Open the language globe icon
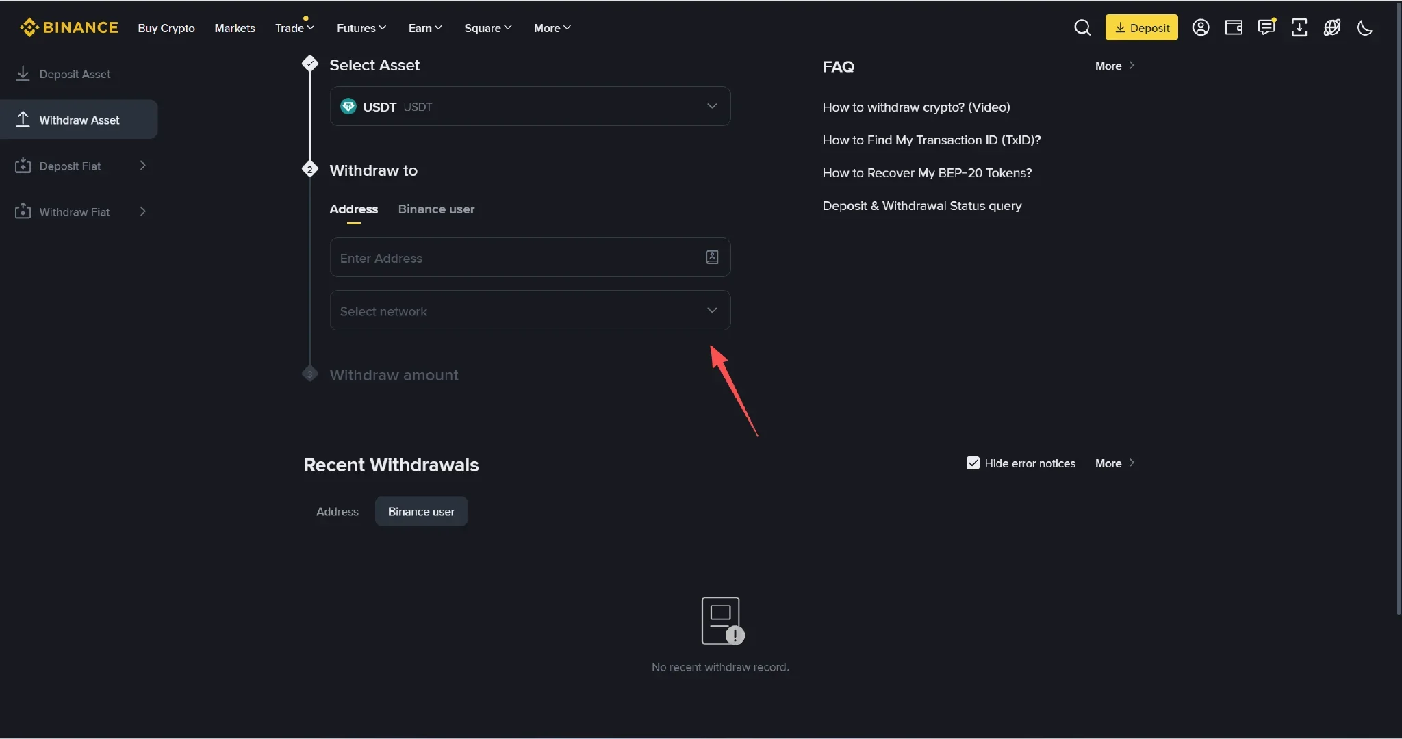1402x739 pixels. point(1332,27)
